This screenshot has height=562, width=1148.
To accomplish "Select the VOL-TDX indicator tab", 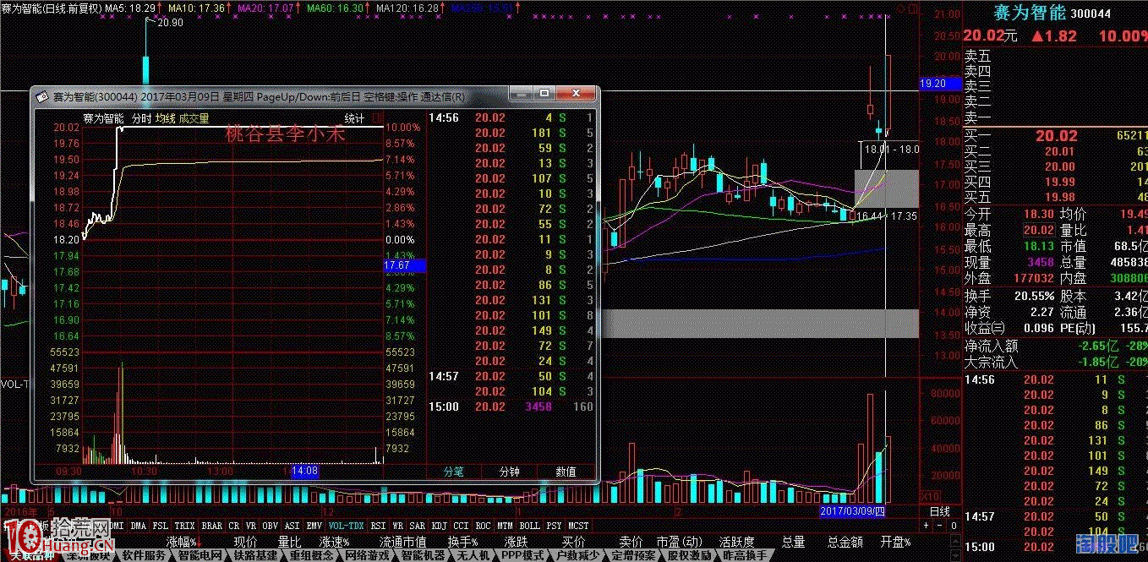I will 347,526.
